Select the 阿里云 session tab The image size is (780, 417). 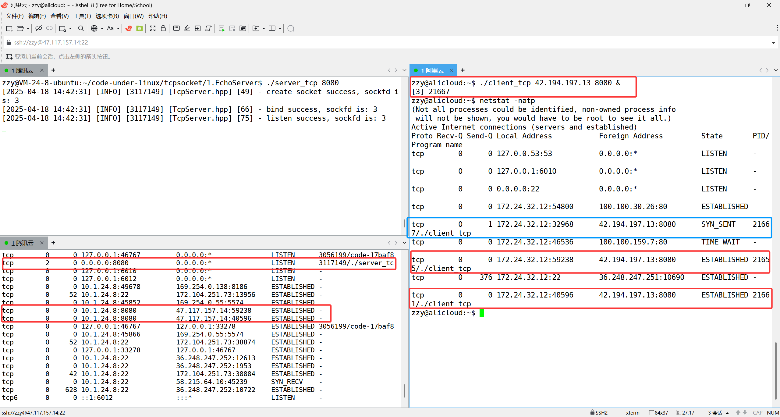432,70
